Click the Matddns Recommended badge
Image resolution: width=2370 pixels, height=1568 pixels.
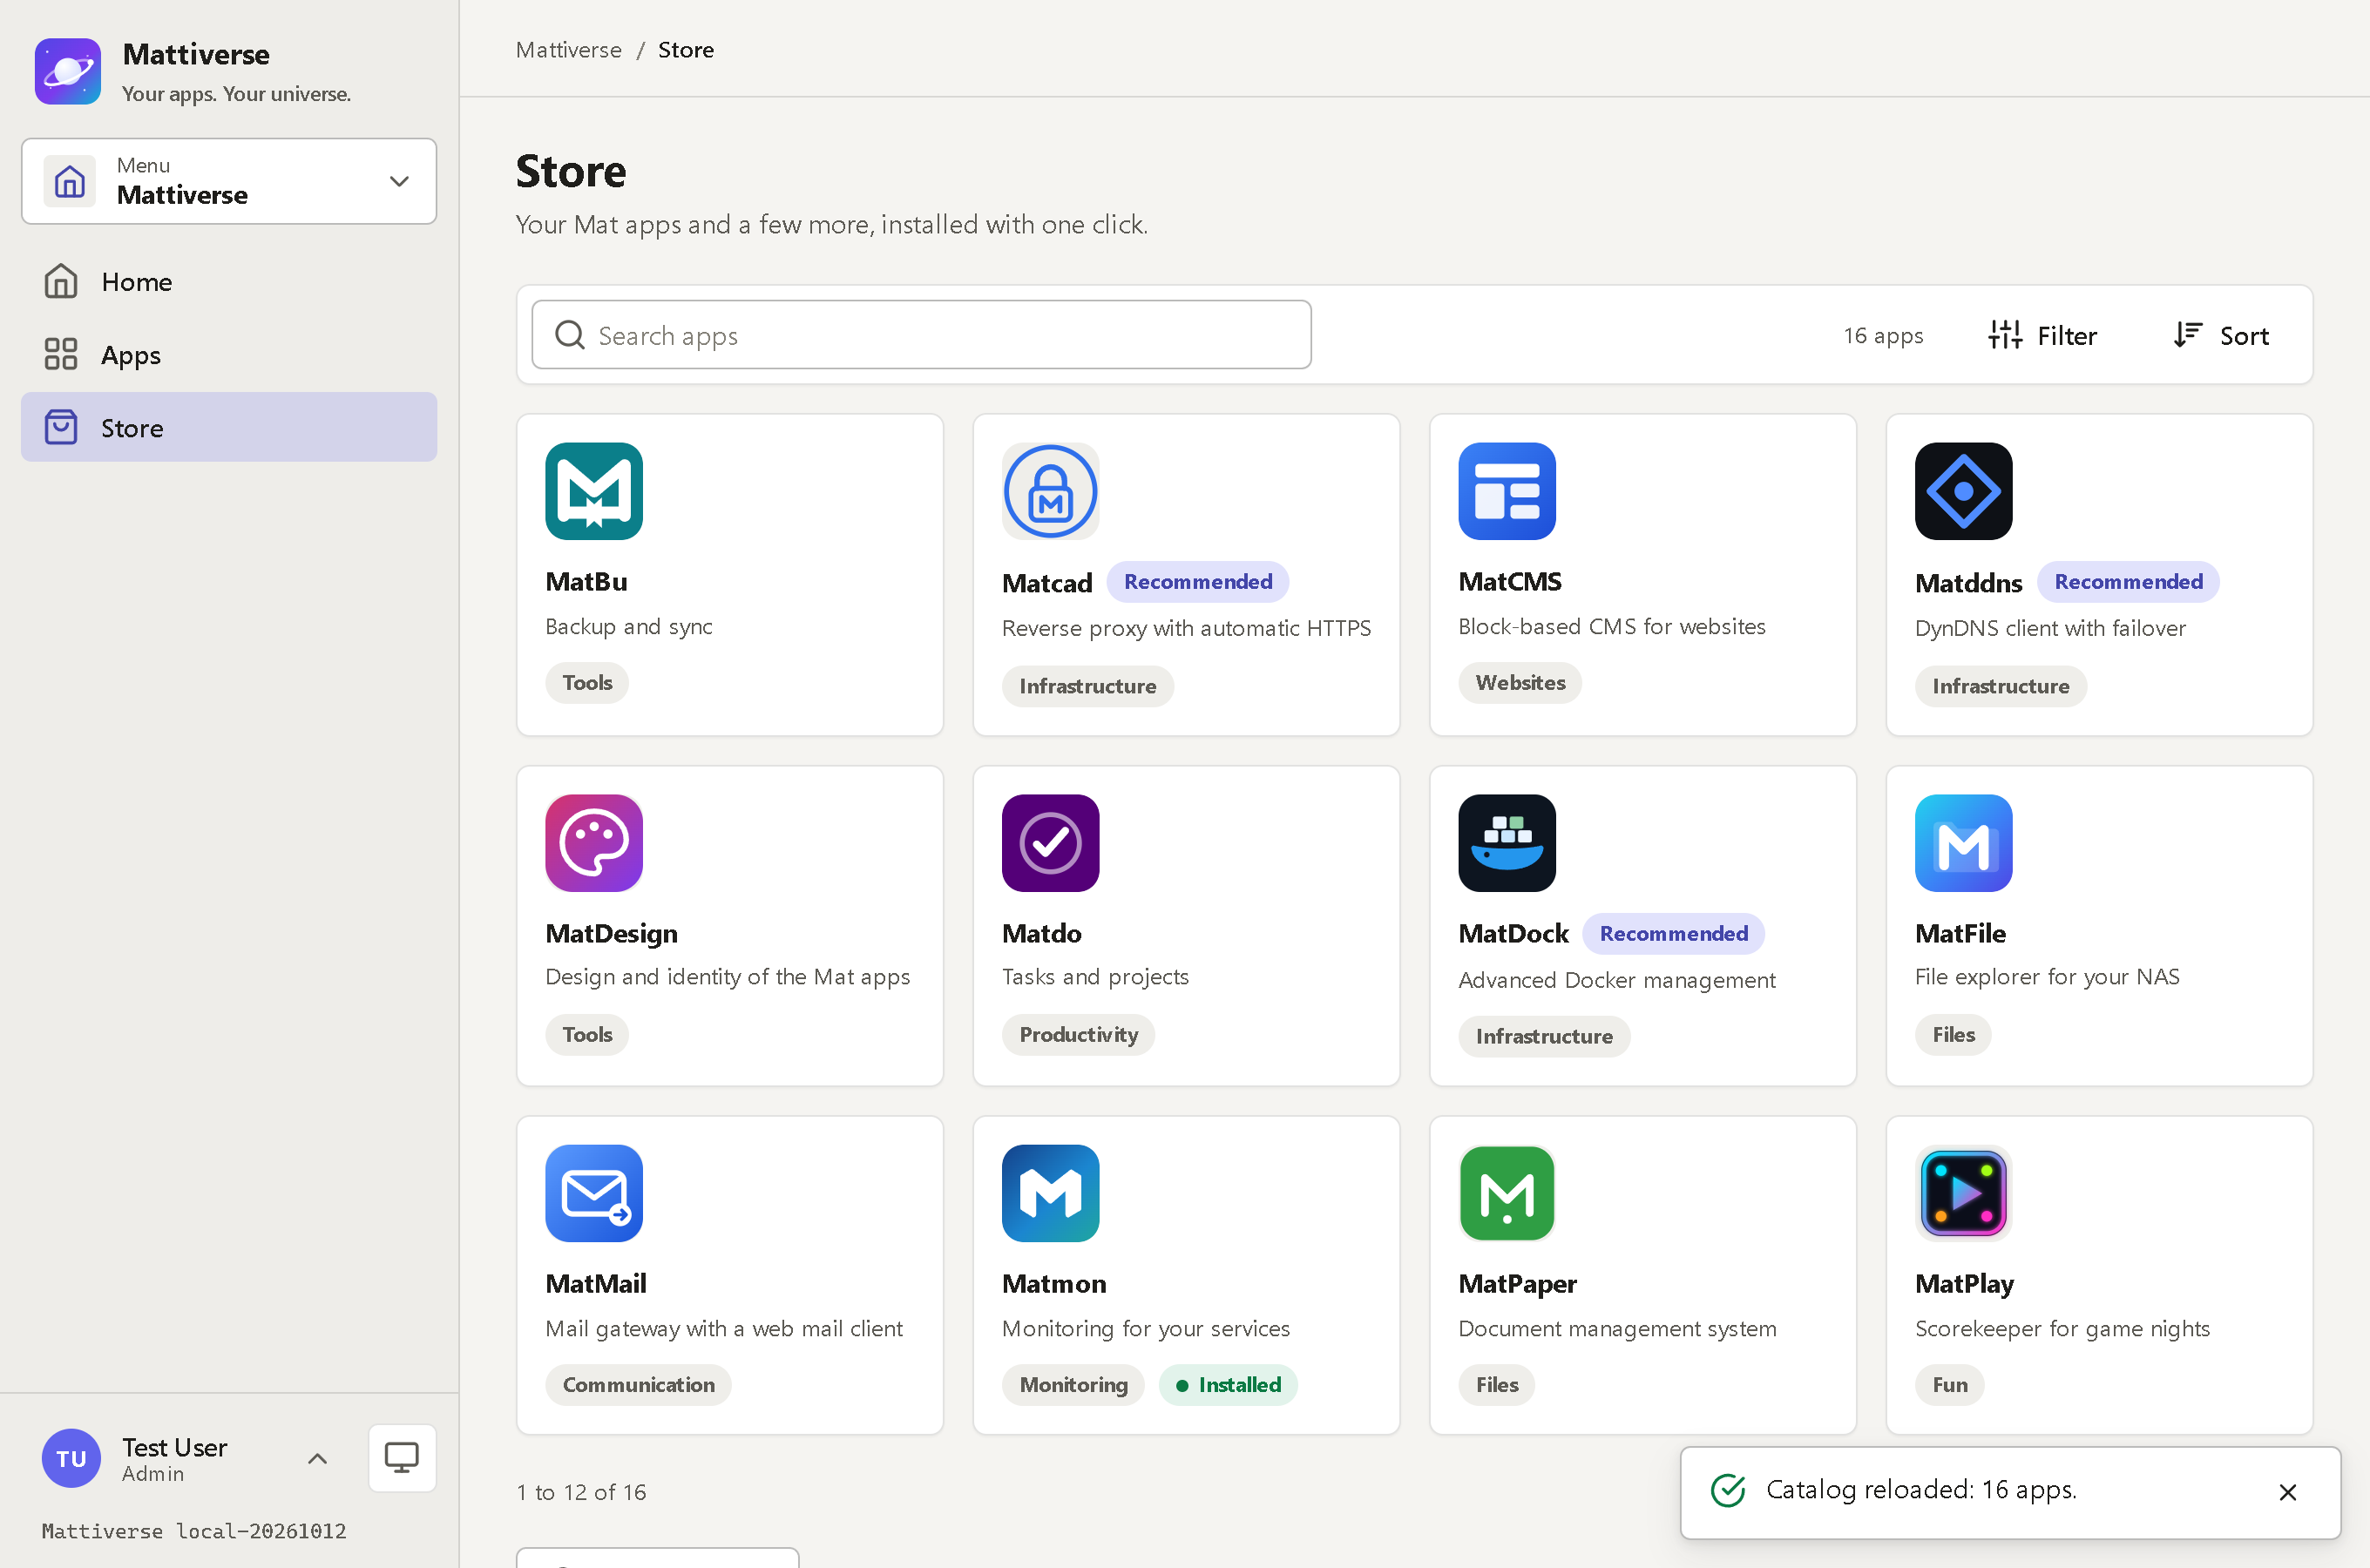point(2128,582)
